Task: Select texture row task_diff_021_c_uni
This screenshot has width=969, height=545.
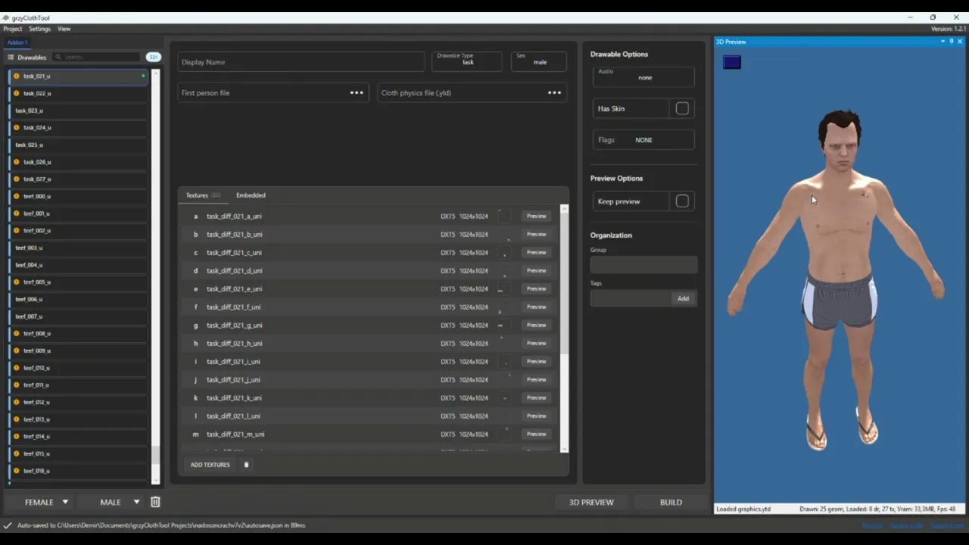Action: pyautogui.click(x=371, y=253)
